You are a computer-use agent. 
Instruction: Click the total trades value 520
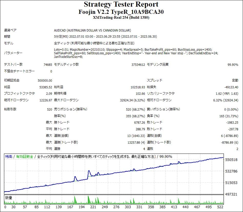49,109
